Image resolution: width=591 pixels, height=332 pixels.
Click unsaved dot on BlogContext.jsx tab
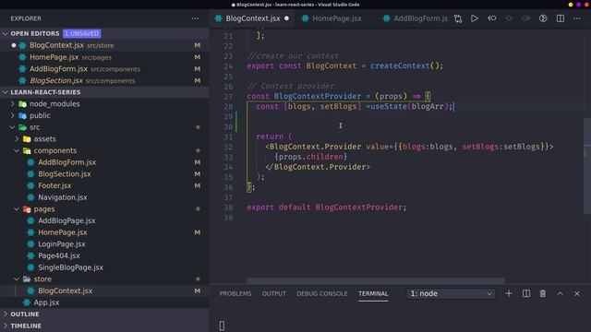(x=287, y=18)
